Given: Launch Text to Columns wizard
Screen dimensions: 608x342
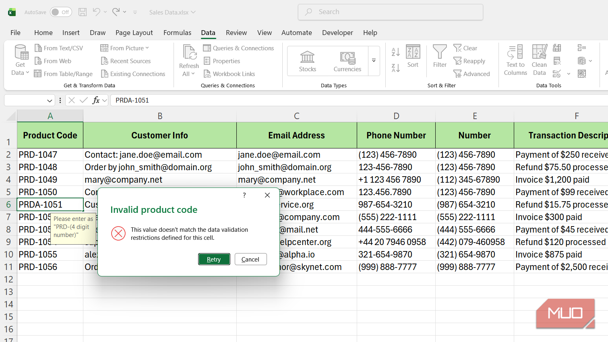Looking at the screenshot, I should pyautogui.click(x=515, y=60).
